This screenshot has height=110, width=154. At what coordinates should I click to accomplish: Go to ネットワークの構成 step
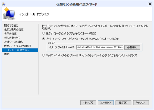(x=13, y=42)
